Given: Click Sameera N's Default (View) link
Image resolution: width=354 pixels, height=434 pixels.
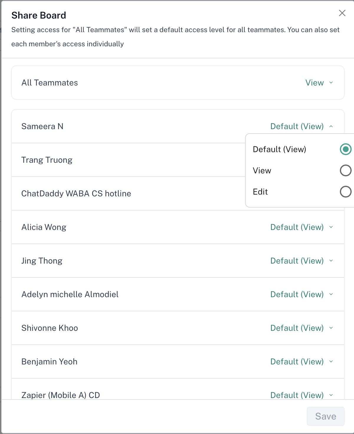Looking at the screenshot, I should [x=297, y=126].
